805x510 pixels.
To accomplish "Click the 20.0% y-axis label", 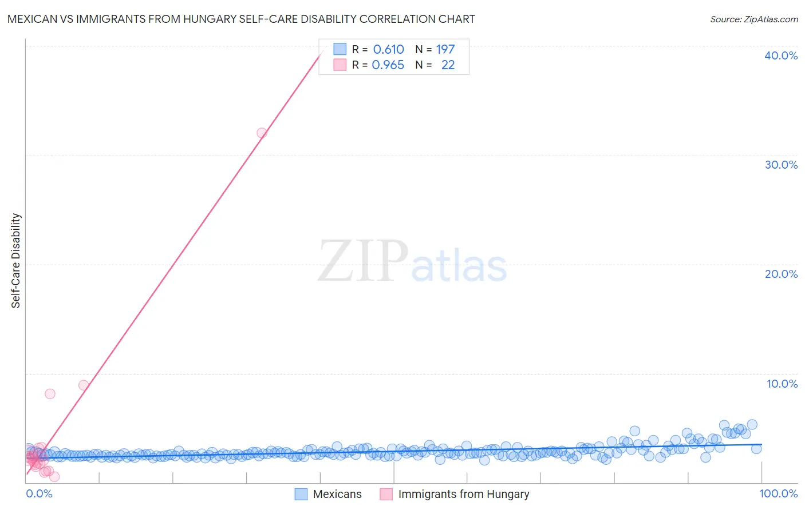I will 781,274.
